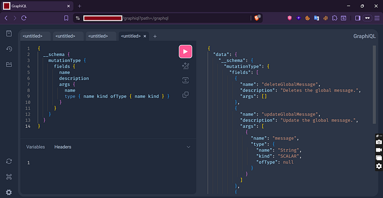
Task: Start recording with the floating video camera icon
Action: click(x=379, y=150)
